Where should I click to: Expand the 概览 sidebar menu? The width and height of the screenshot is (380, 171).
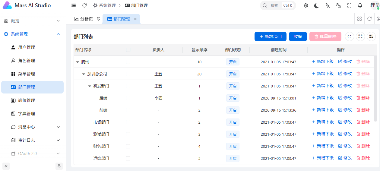(x=32, y=21)
